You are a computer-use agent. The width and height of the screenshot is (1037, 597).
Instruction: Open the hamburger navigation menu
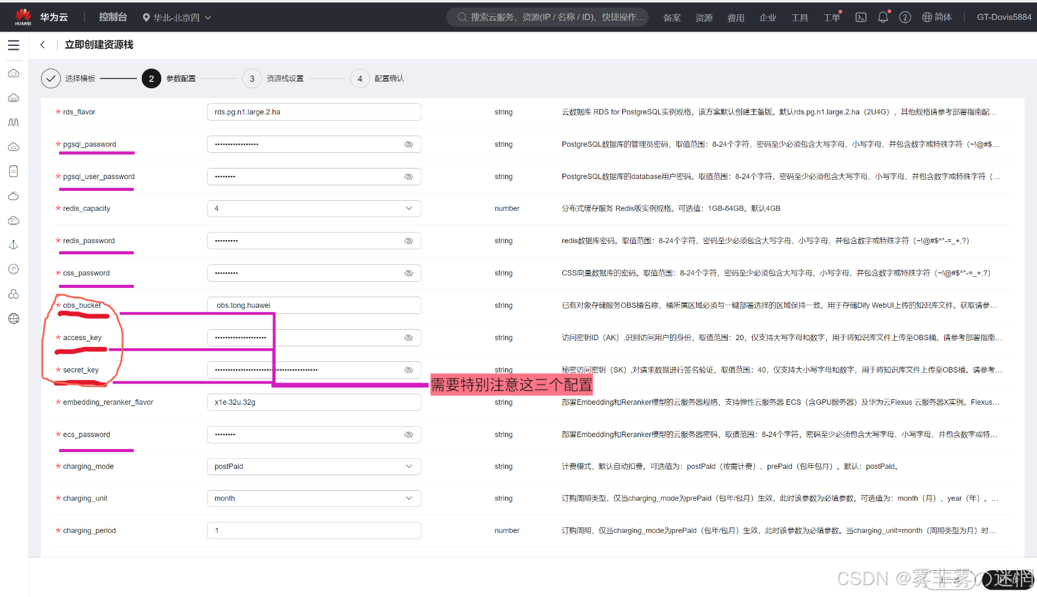tap(14, 45)
